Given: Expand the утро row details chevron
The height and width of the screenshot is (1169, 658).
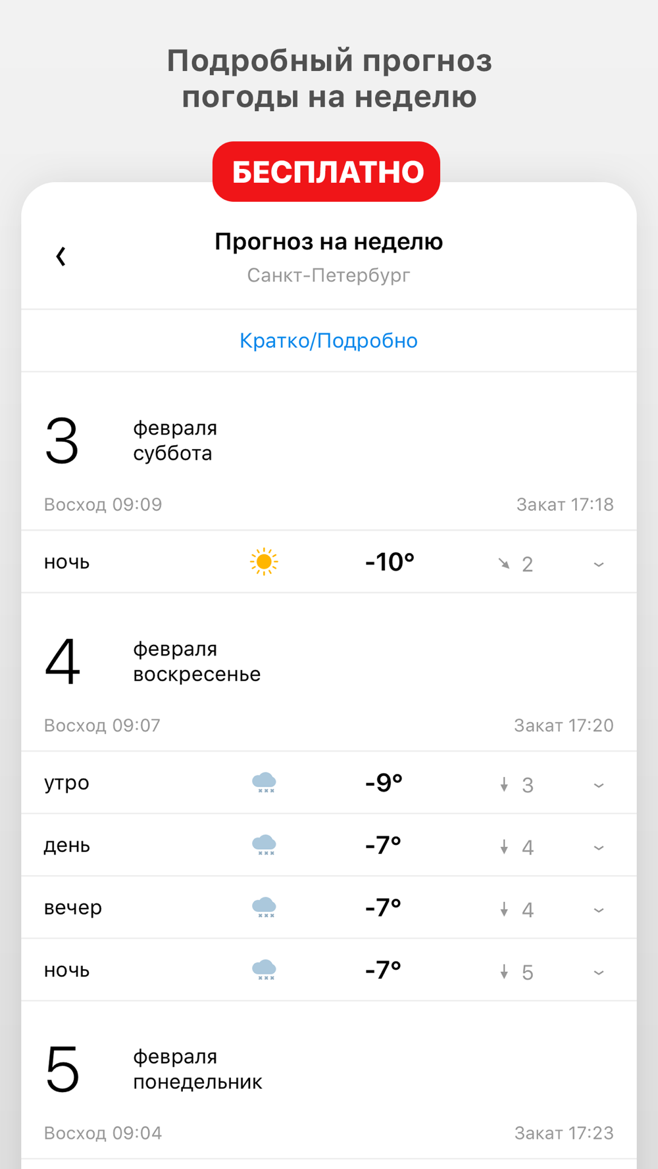Looking at the screenshot, I should pyautogui.click(x=599, y=785).
